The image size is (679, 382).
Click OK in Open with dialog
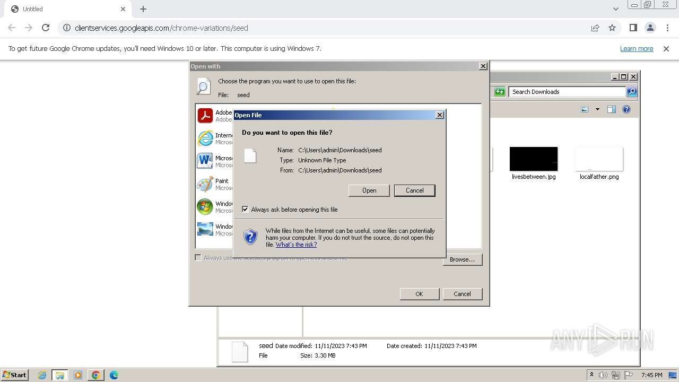tap(419, 294)
